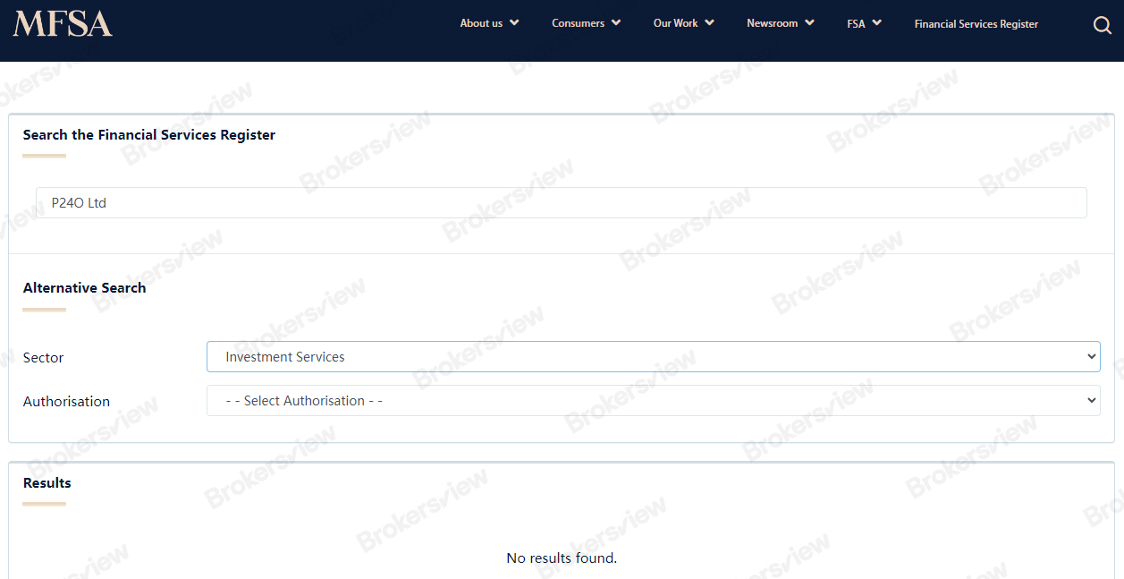Viewport: 1124px width, 579px height.
Task: Expand the Consumers chevron
Action: tap(616, 23)
